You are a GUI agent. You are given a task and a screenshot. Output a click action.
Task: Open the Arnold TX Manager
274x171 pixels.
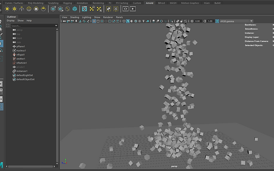pos(84,9)
